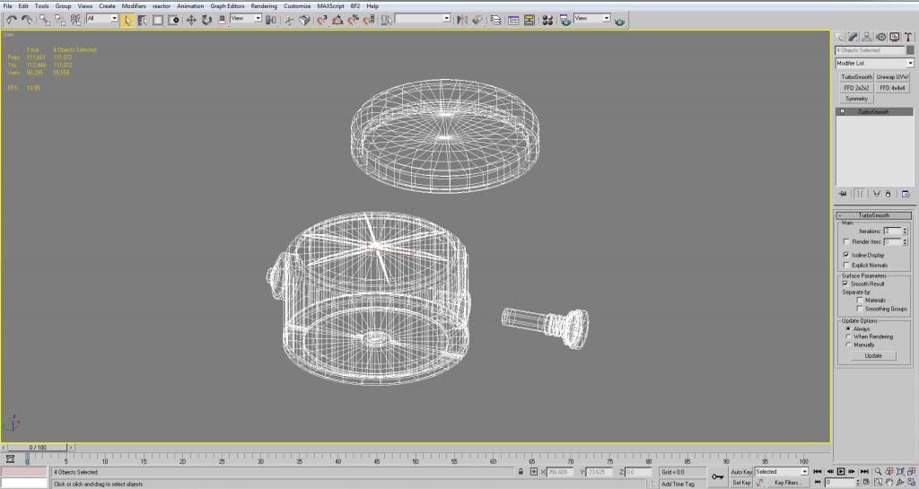Select the When Rendering update option
The height and width of the screenshot is (489, 919).
coord(847,336)
